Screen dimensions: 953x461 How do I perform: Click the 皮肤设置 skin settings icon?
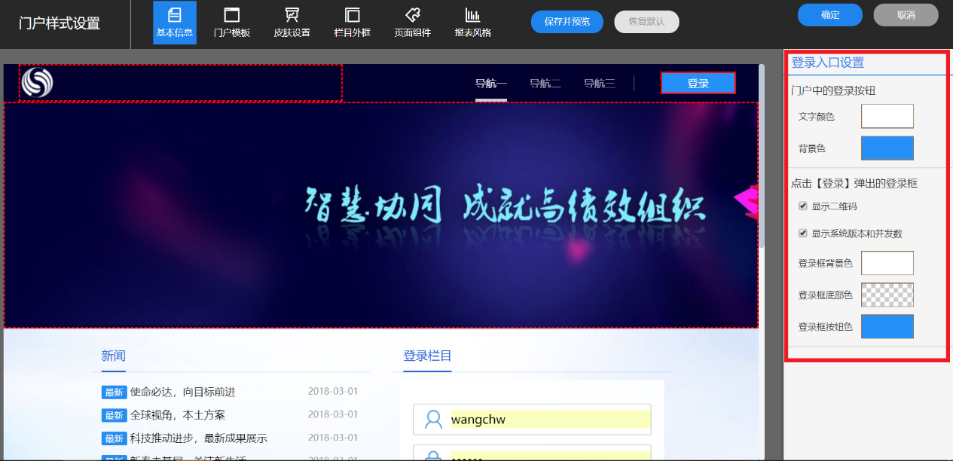coord(292,23)
